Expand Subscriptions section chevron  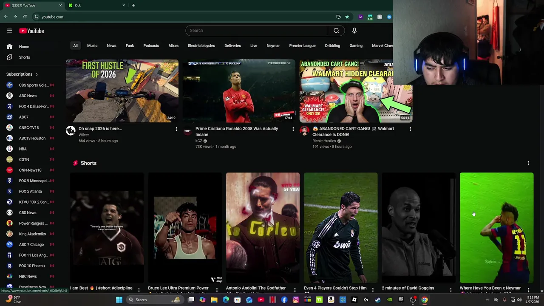pyautogui.click(x=37, y=74)
